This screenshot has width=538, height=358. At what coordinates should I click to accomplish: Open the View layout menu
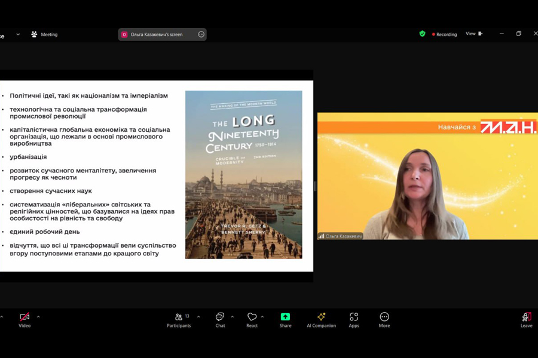tap(473, 34)
